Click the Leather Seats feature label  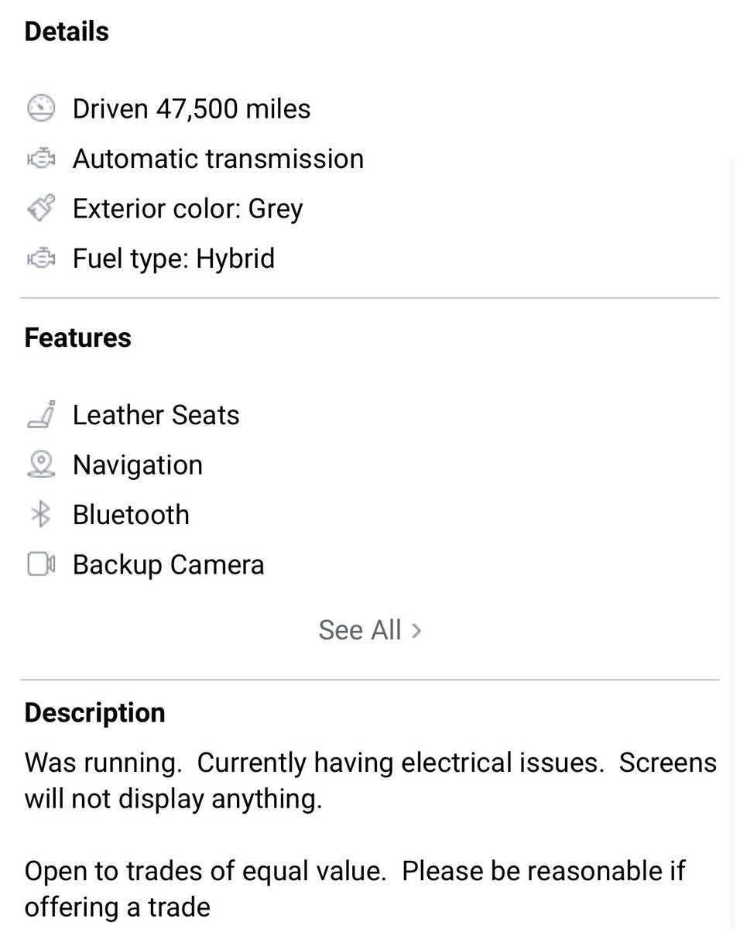click(x=156, y=416)
